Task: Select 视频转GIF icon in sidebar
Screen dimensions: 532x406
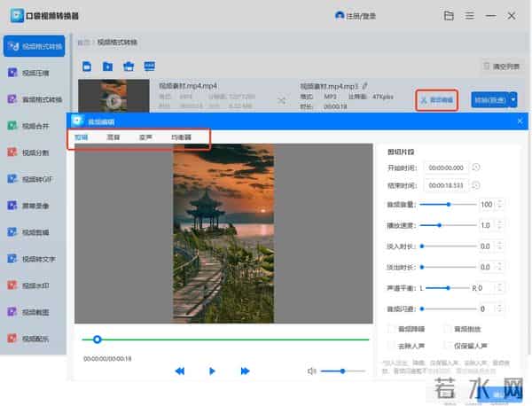Action: pos(12,179)
